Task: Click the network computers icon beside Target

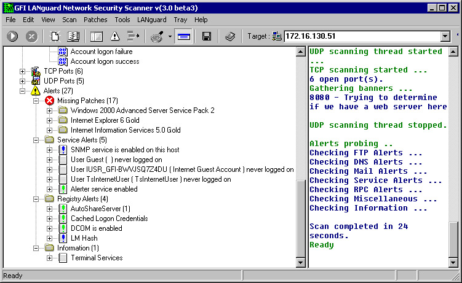Action: pyautogui.click(x=277, y=36)
